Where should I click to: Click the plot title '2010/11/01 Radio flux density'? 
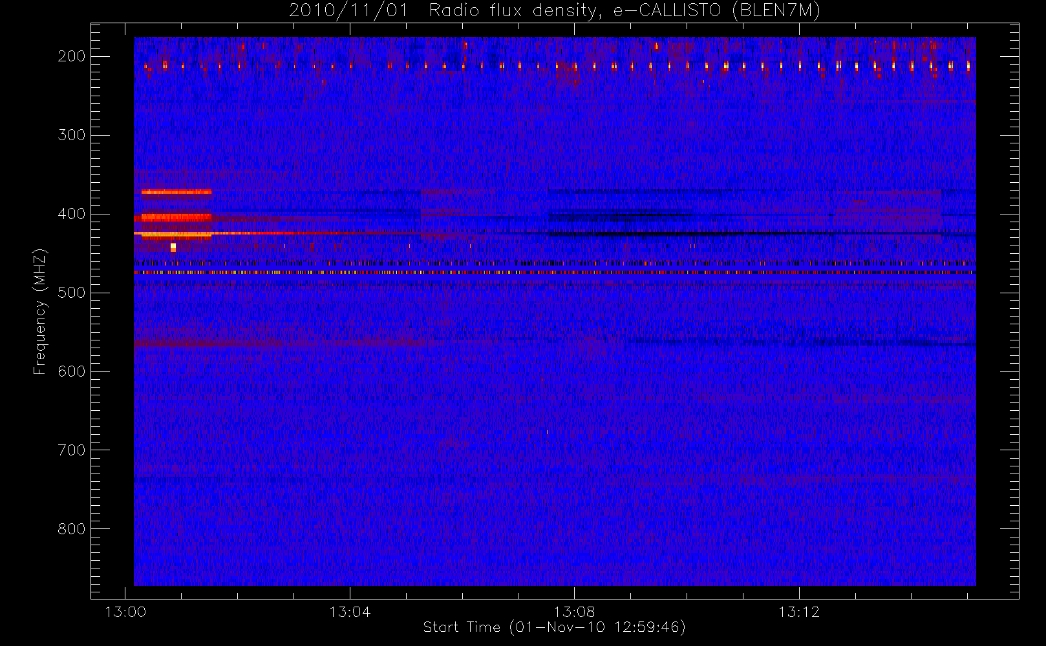555,11
